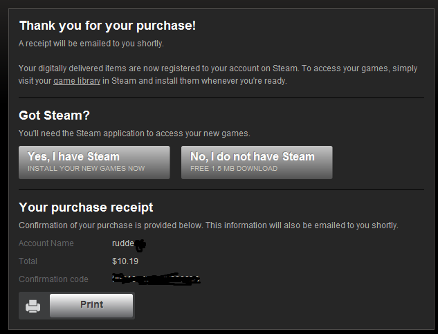This screenshot has height=334, width=438.
Task: Open the game library link
Action: [x=77, y=81]
